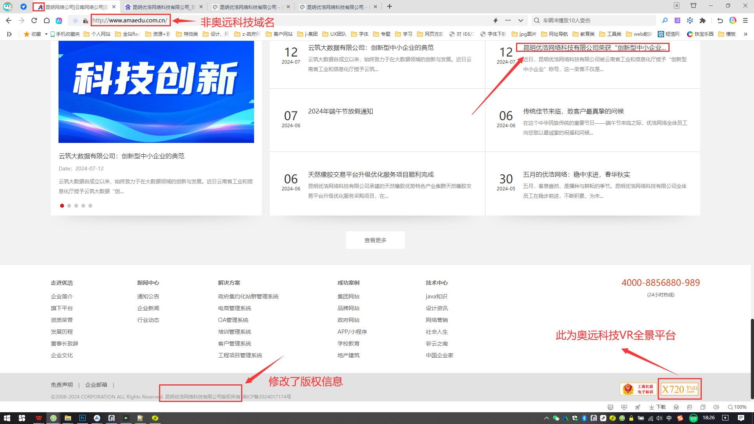Expand the favorites dropdown arrow
Screen dimensions: 754x424
(x=46, y=34)
